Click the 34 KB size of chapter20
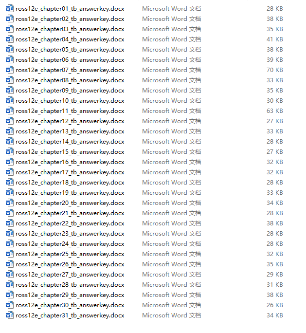 click(275, 203)
